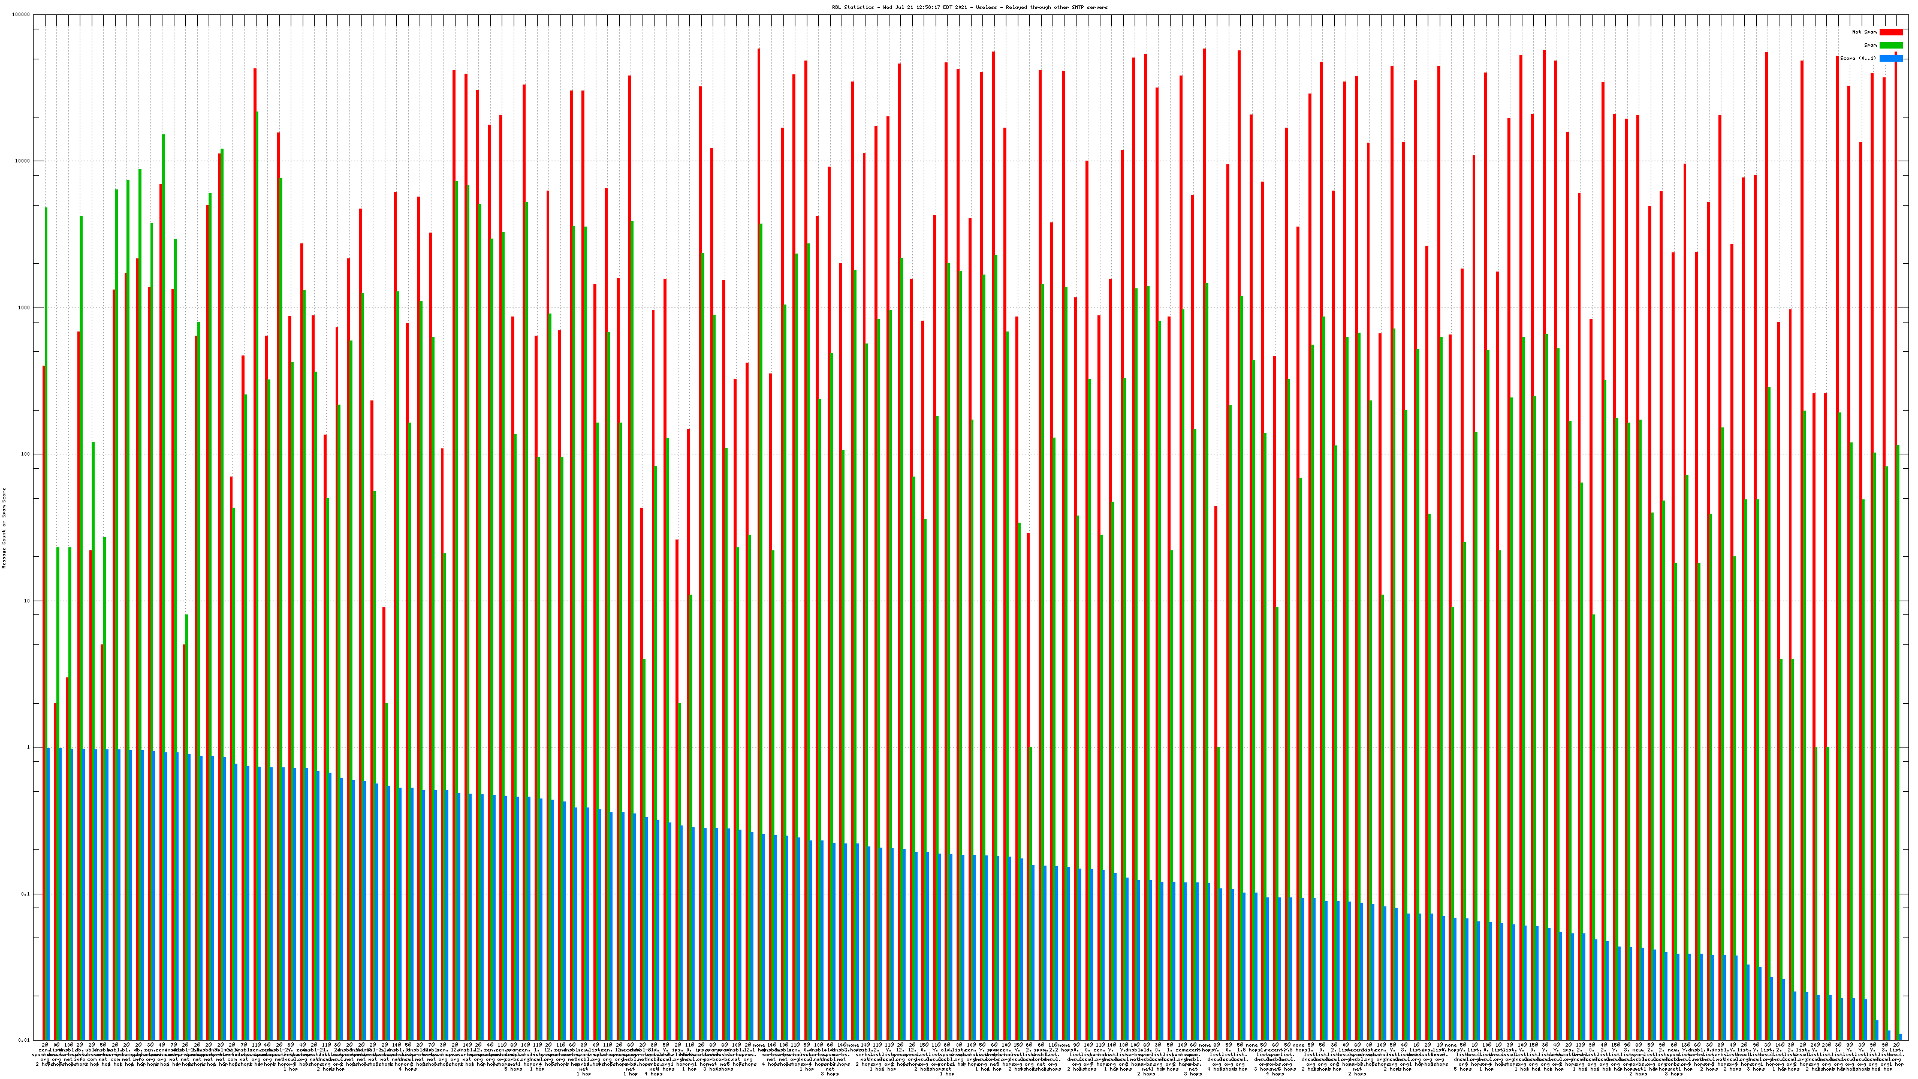Click the red Not Spam legend swatch
This screenshot has width=1918, height=1079.
(x=1890, y=32)
